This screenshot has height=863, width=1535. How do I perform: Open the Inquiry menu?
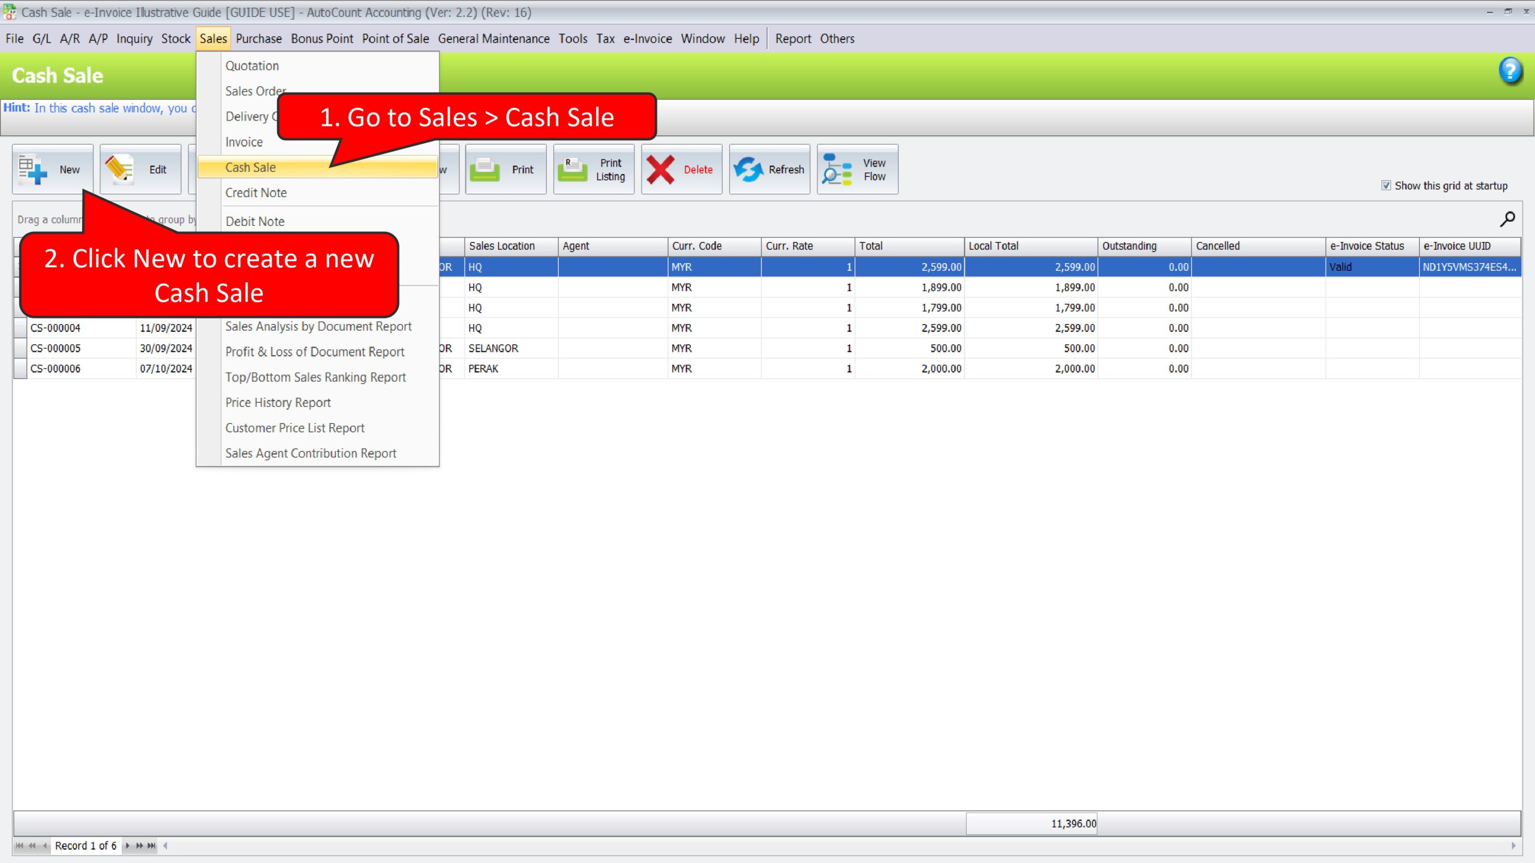tap(134, 38)
